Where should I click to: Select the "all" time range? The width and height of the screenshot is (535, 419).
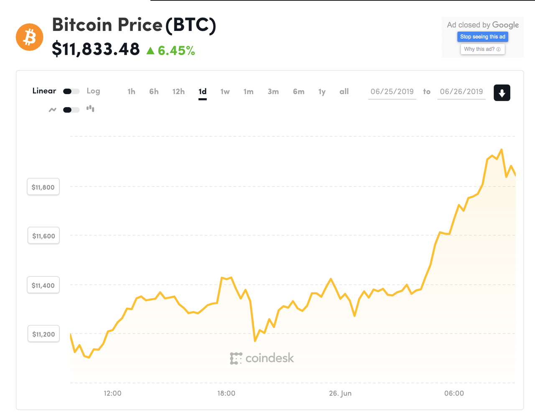pyautogui.click(x=344, y=91)
